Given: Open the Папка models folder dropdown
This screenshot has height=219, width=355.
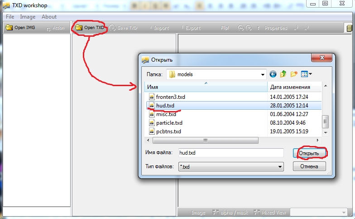Looking at the screenshot, I should (x=263, y=74).
